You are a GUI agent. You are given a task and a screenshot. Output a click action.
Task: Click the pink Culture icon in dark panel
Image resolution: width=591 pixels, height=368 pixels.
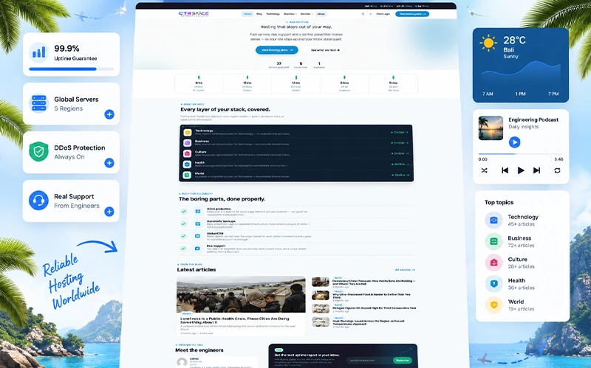pos(188,153)
